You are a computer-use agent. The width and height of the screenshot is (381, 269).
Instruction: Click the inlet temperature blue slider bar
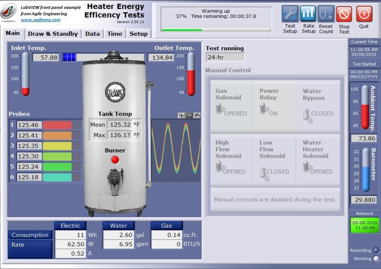point(70,57)
